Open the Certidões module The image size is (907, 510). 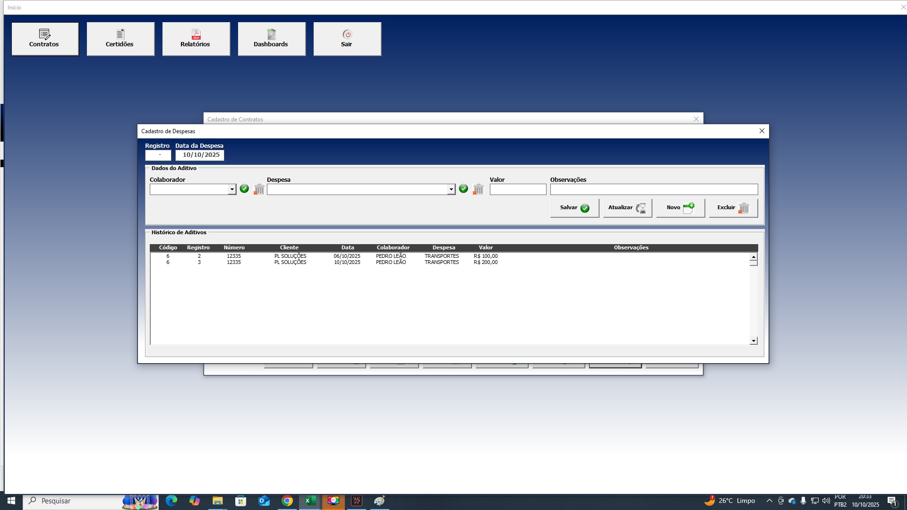click(x=120, y=39)
